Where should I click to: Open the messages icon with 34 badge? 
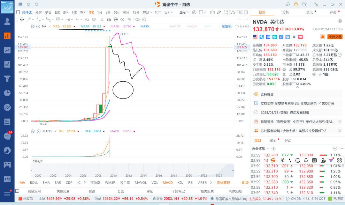click(7, 136)
